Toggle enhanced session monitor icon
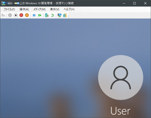Image resolution: width=151 pixels, height=118 pixels. [x=59, y=15]
